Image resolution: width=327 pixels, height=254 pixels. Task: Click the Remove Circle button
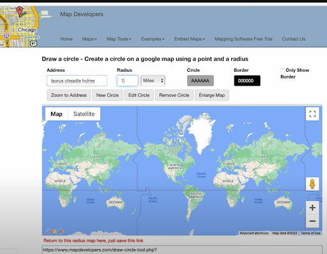(x=174, y=95)
